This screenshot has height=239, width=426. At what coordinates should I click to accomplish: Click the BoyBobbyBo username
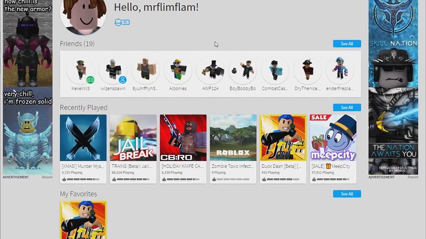click(x=243, y=89)
